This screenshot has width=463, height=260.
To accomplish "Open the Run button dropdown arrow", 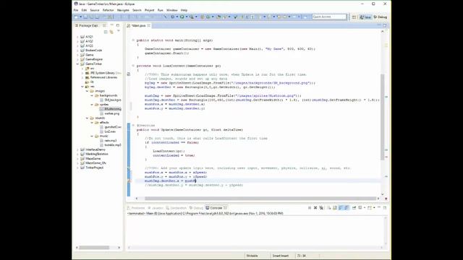I will coord(187,17).
